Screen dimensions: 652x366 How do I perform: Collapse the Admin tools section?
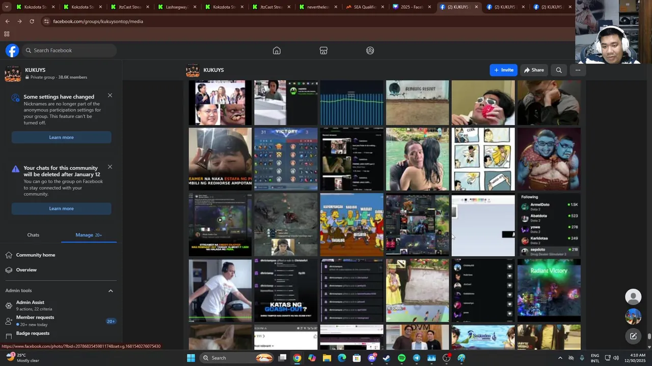111,291
